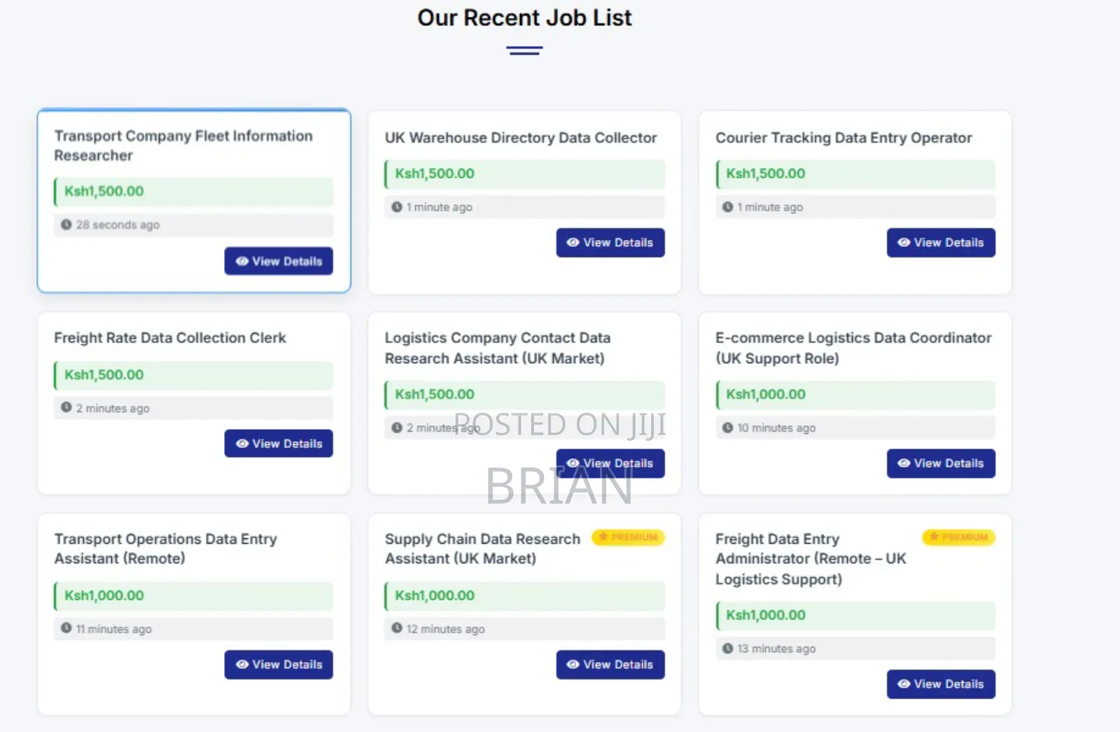Click the "Our Recent Job List" heading
The height and width of the screenshot is (732, 1120).
tap(524, 17)
